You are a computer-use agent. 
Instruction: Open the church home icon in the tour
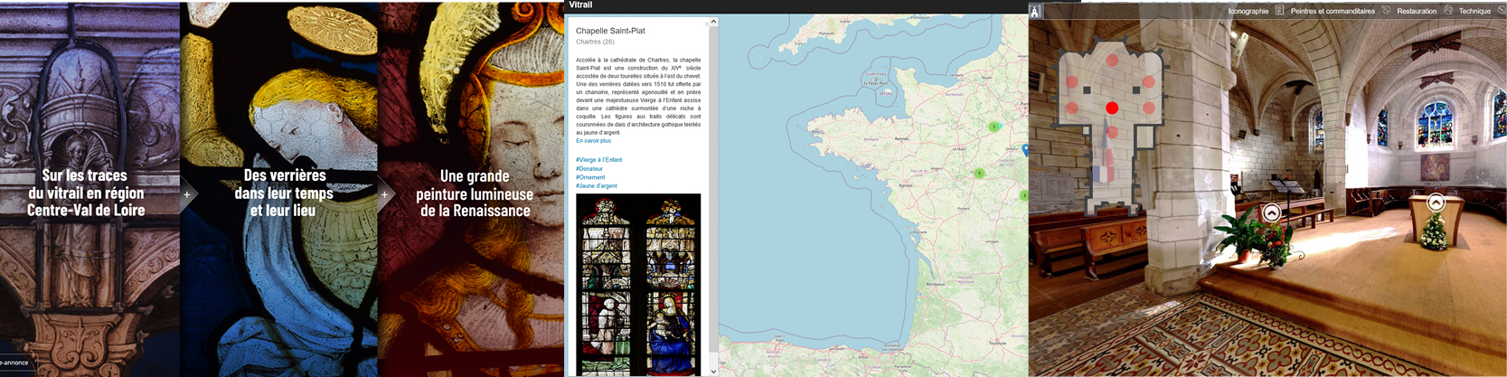click(x=1035, y=11)
